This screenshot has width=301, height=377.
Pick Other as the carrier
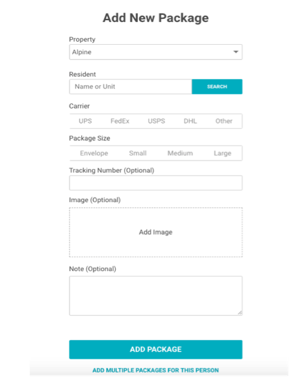(224, 121)
